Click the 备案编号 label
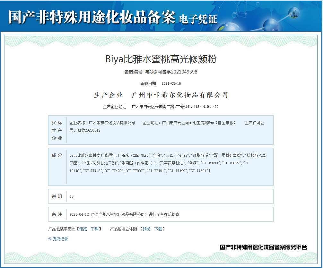 (133, 72)
